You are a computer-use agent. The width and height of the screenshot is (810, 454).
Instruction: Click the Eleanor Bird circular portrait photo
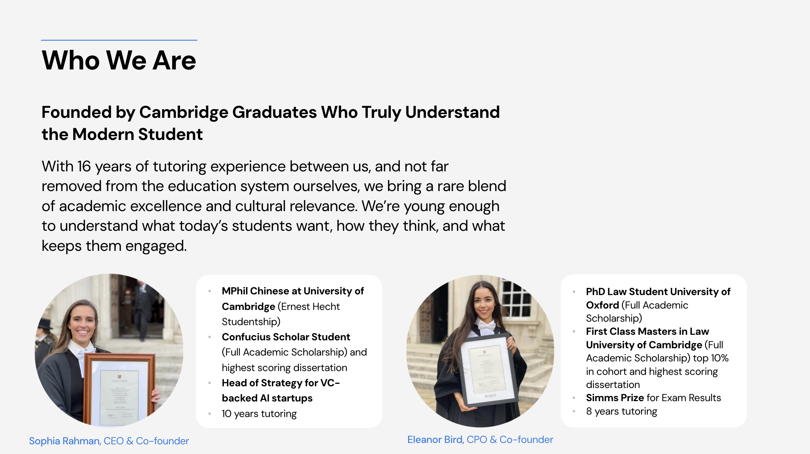pos(480,351)
